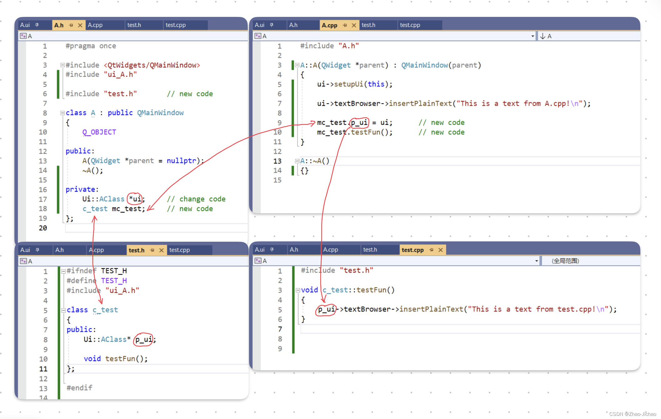Screen dimensions: 661x419
Task: Collapse A::A constructor in A.cpp editor
Action: [297, 65]
